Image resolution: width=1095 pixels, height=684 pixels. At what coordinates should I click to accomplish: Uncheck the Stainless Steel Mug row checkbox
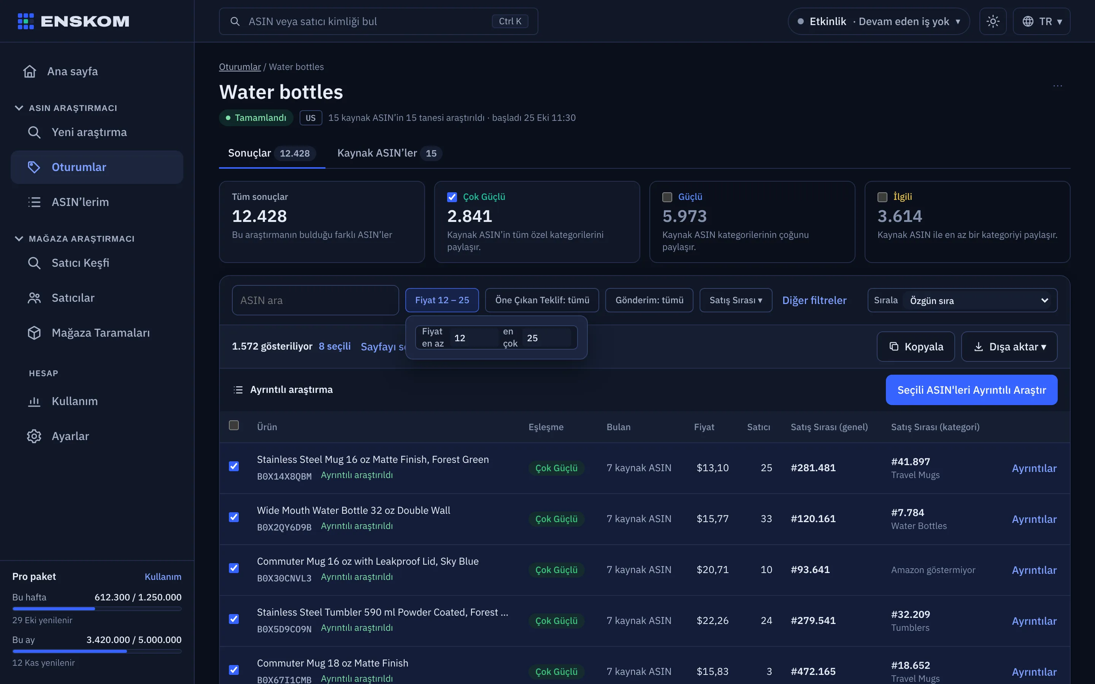tap(234, 466)
